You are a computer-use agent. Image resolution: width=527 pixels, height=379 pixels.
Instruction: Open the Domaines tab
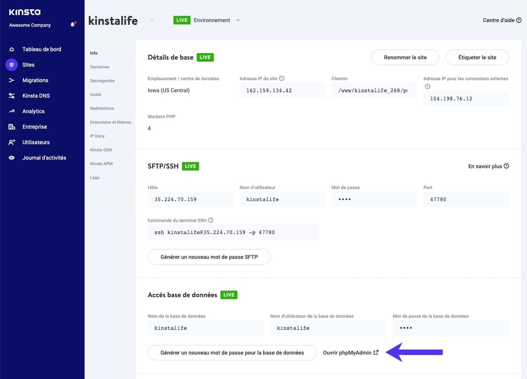[x=99, y=67]
